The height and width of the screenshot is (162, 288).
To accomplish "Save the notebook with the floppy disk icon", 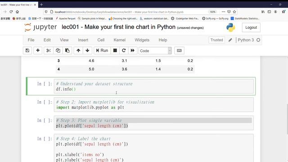I will 27,50.
